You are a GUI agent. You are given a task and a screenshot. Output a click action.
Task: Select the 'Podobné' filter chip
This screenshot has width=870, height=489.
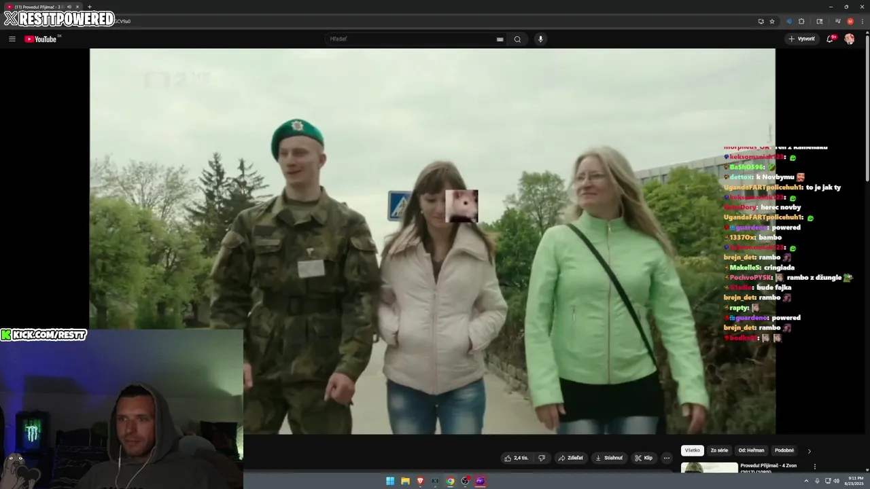tap(784, 450)
